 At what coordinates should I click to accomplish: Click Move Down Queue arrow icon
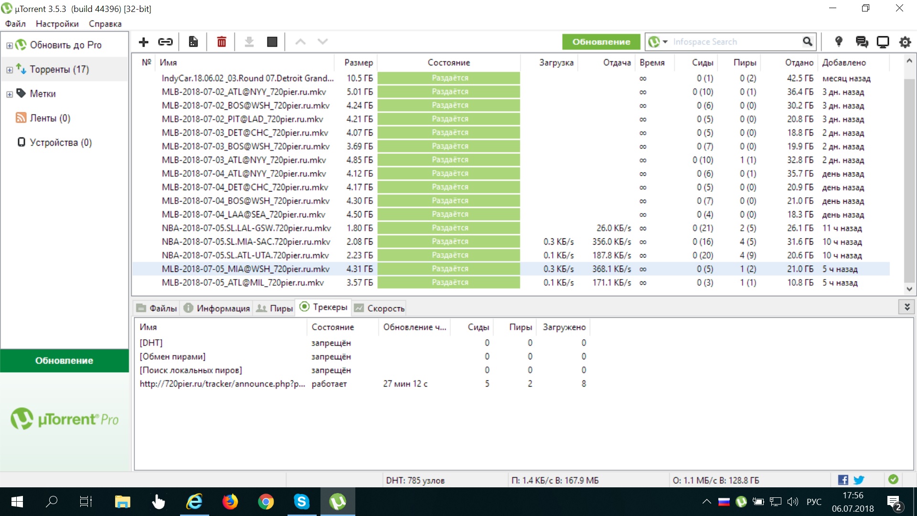(323, 42)
